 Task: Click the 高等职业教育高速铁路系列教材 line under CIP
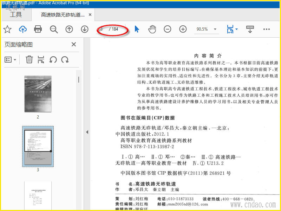coord(156,140)
